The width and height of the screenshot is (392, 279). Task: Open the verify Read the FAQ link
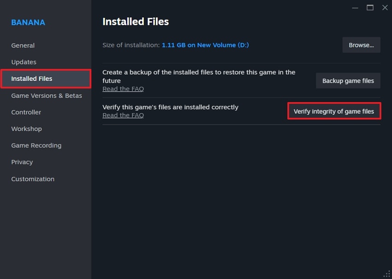(x=123, y=115)
